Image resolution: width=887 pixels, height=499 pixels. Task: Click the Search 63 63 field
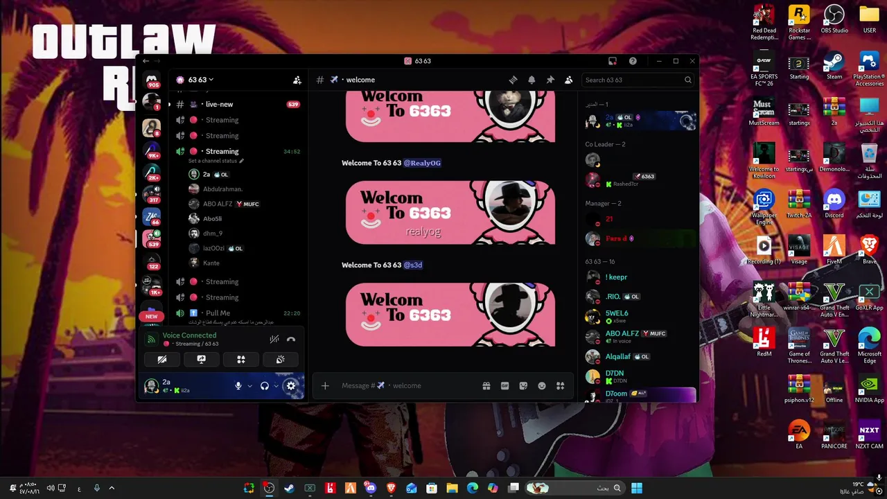tap(638, 80)
